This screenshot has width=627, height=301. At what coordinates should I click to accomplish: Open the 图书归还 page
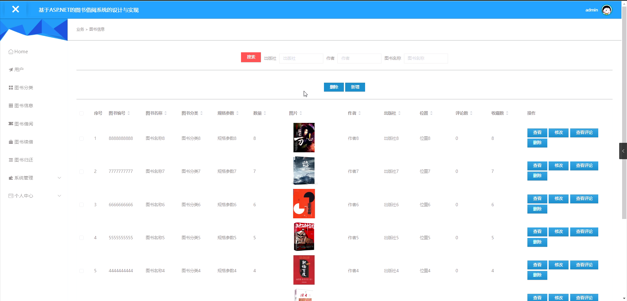click(23, 159)
